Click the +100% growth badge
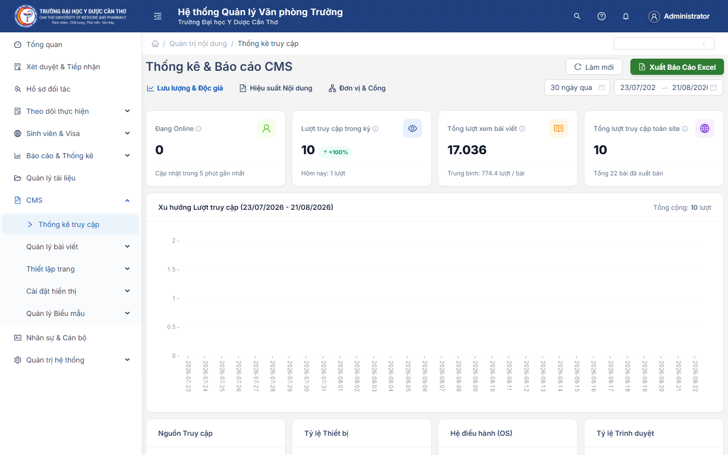The image size is (728, 455). tap(336, 152)
